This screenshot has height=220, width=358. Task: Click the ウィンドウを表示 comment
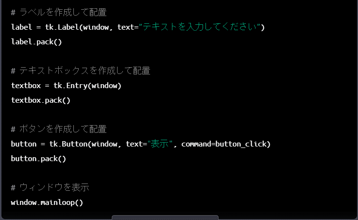pos(50,187)
